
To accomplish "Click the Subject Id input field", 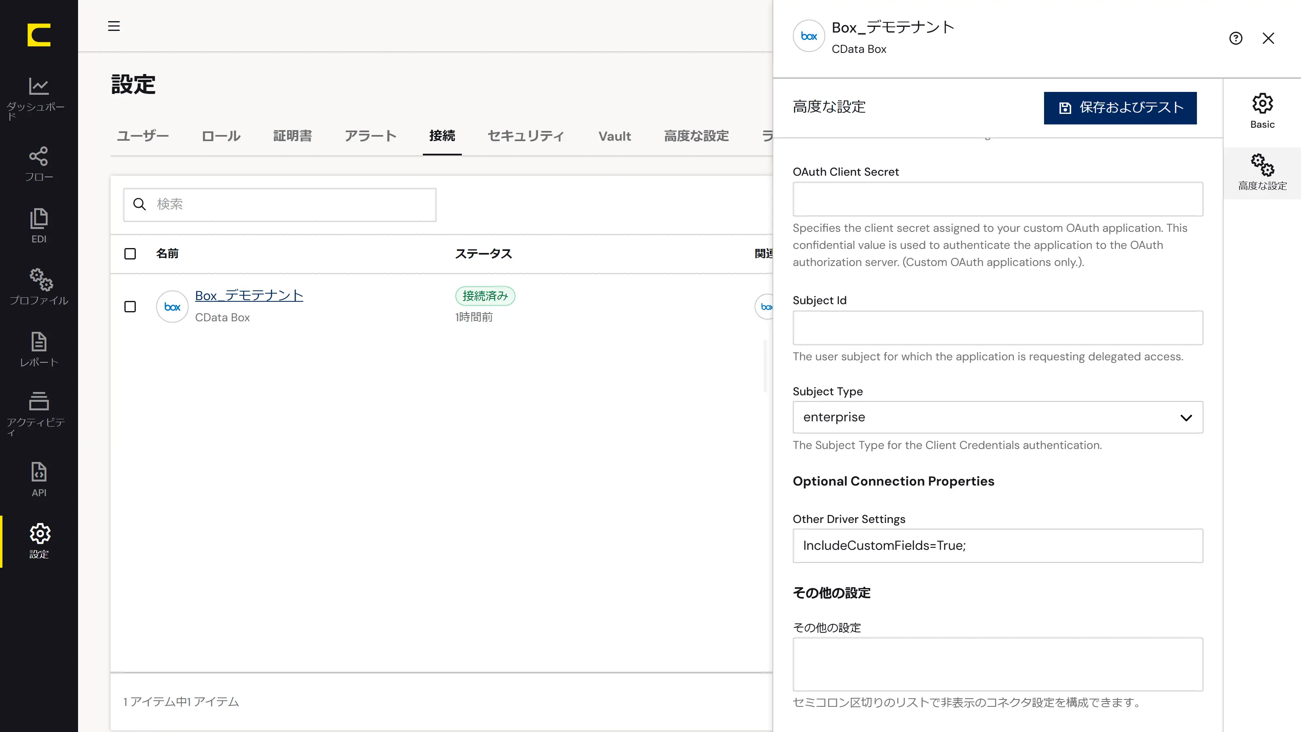I will 997,328.
